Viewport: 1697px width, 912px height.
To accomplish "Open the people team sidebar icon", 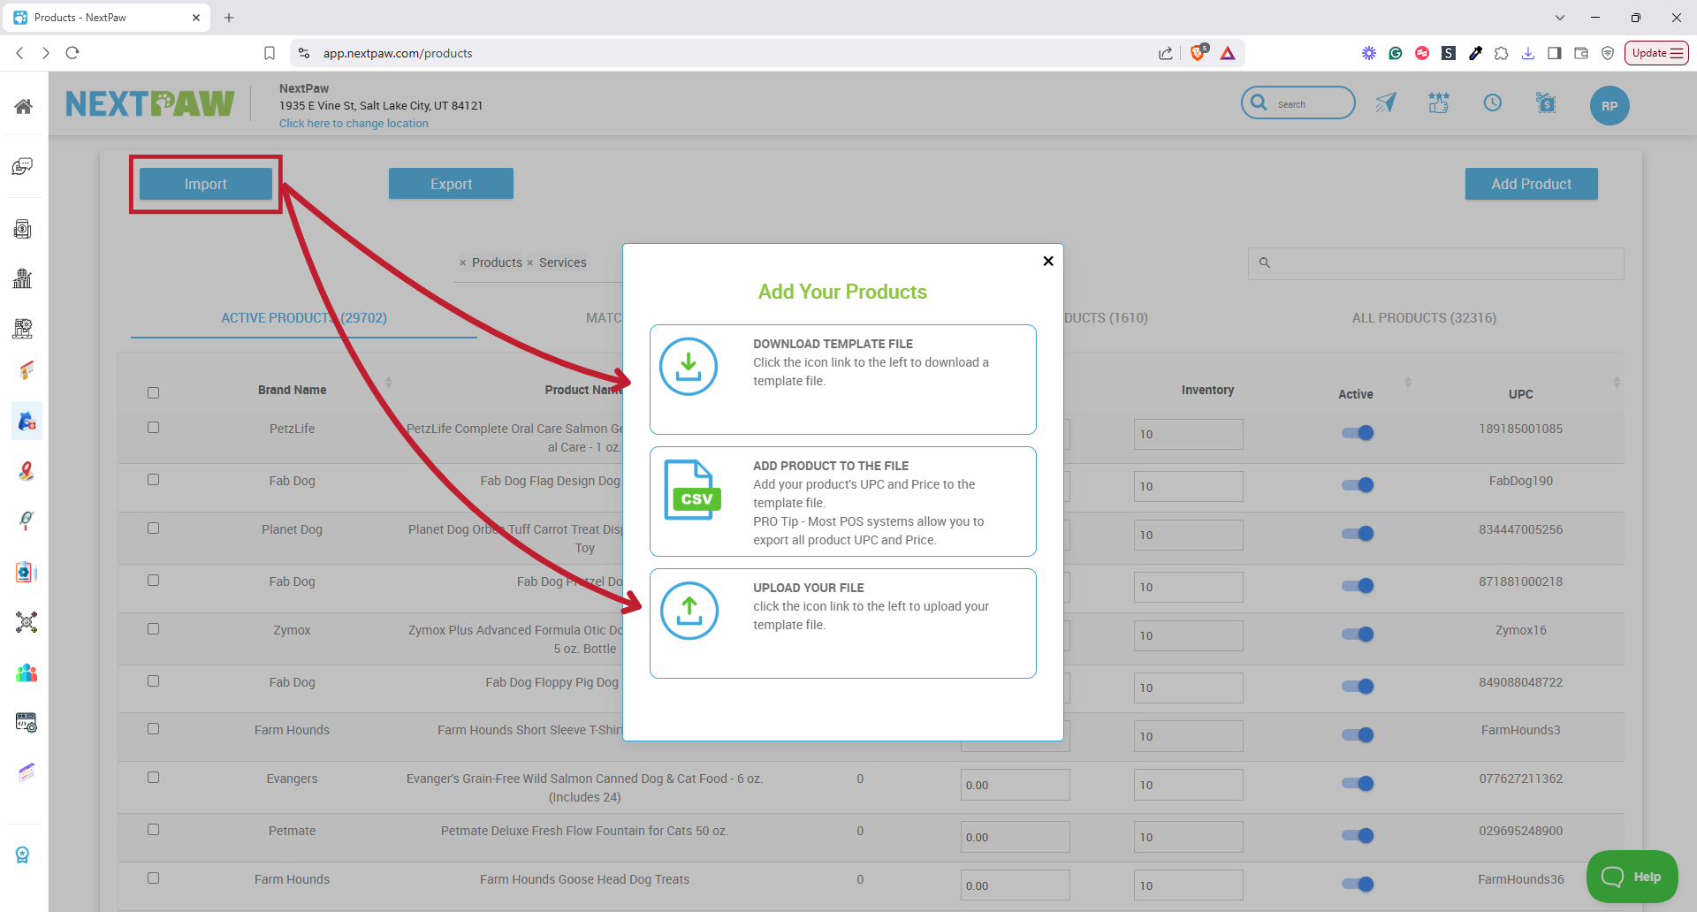I will point(27,673).
